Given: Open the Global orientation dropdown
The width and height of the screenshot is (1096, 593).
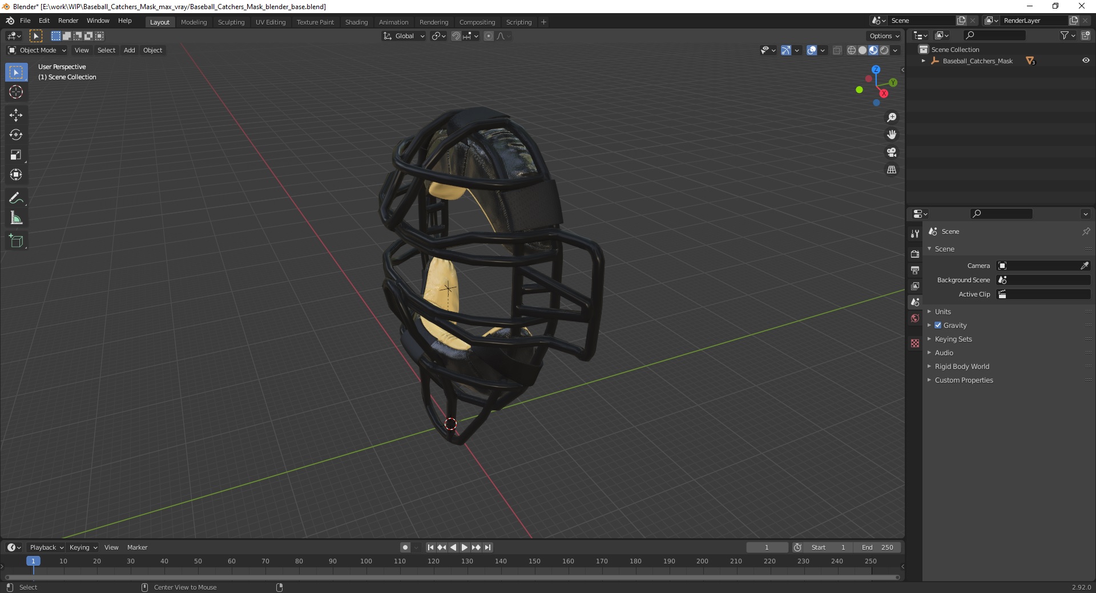Looking at the screenshot, I should (x=404, y=36).
